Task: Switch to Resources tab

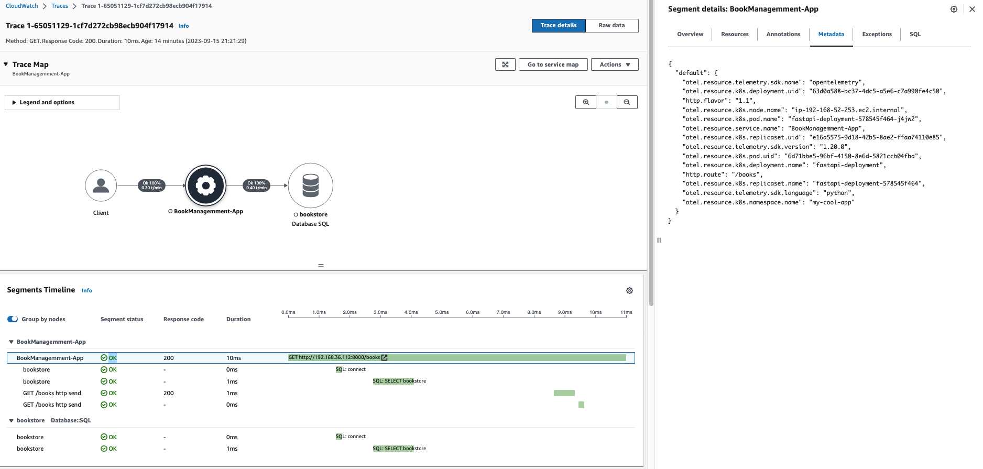Action: coord(735,34)
